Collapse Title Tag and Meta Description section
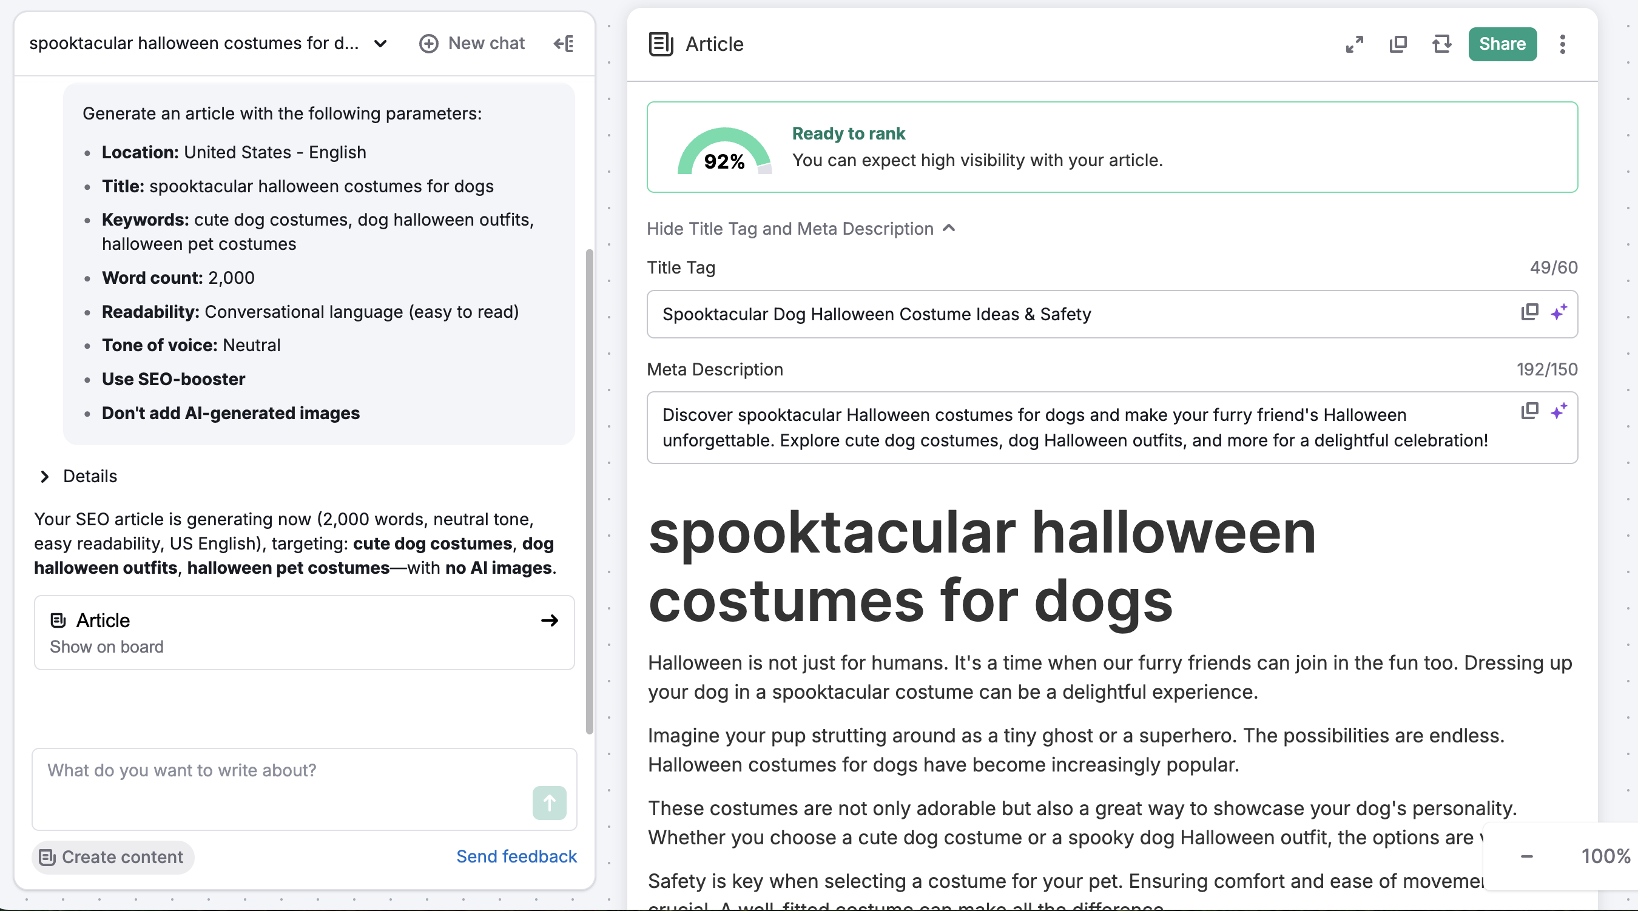The height and width of the screenshot is (911, 1638). [802, 228]
